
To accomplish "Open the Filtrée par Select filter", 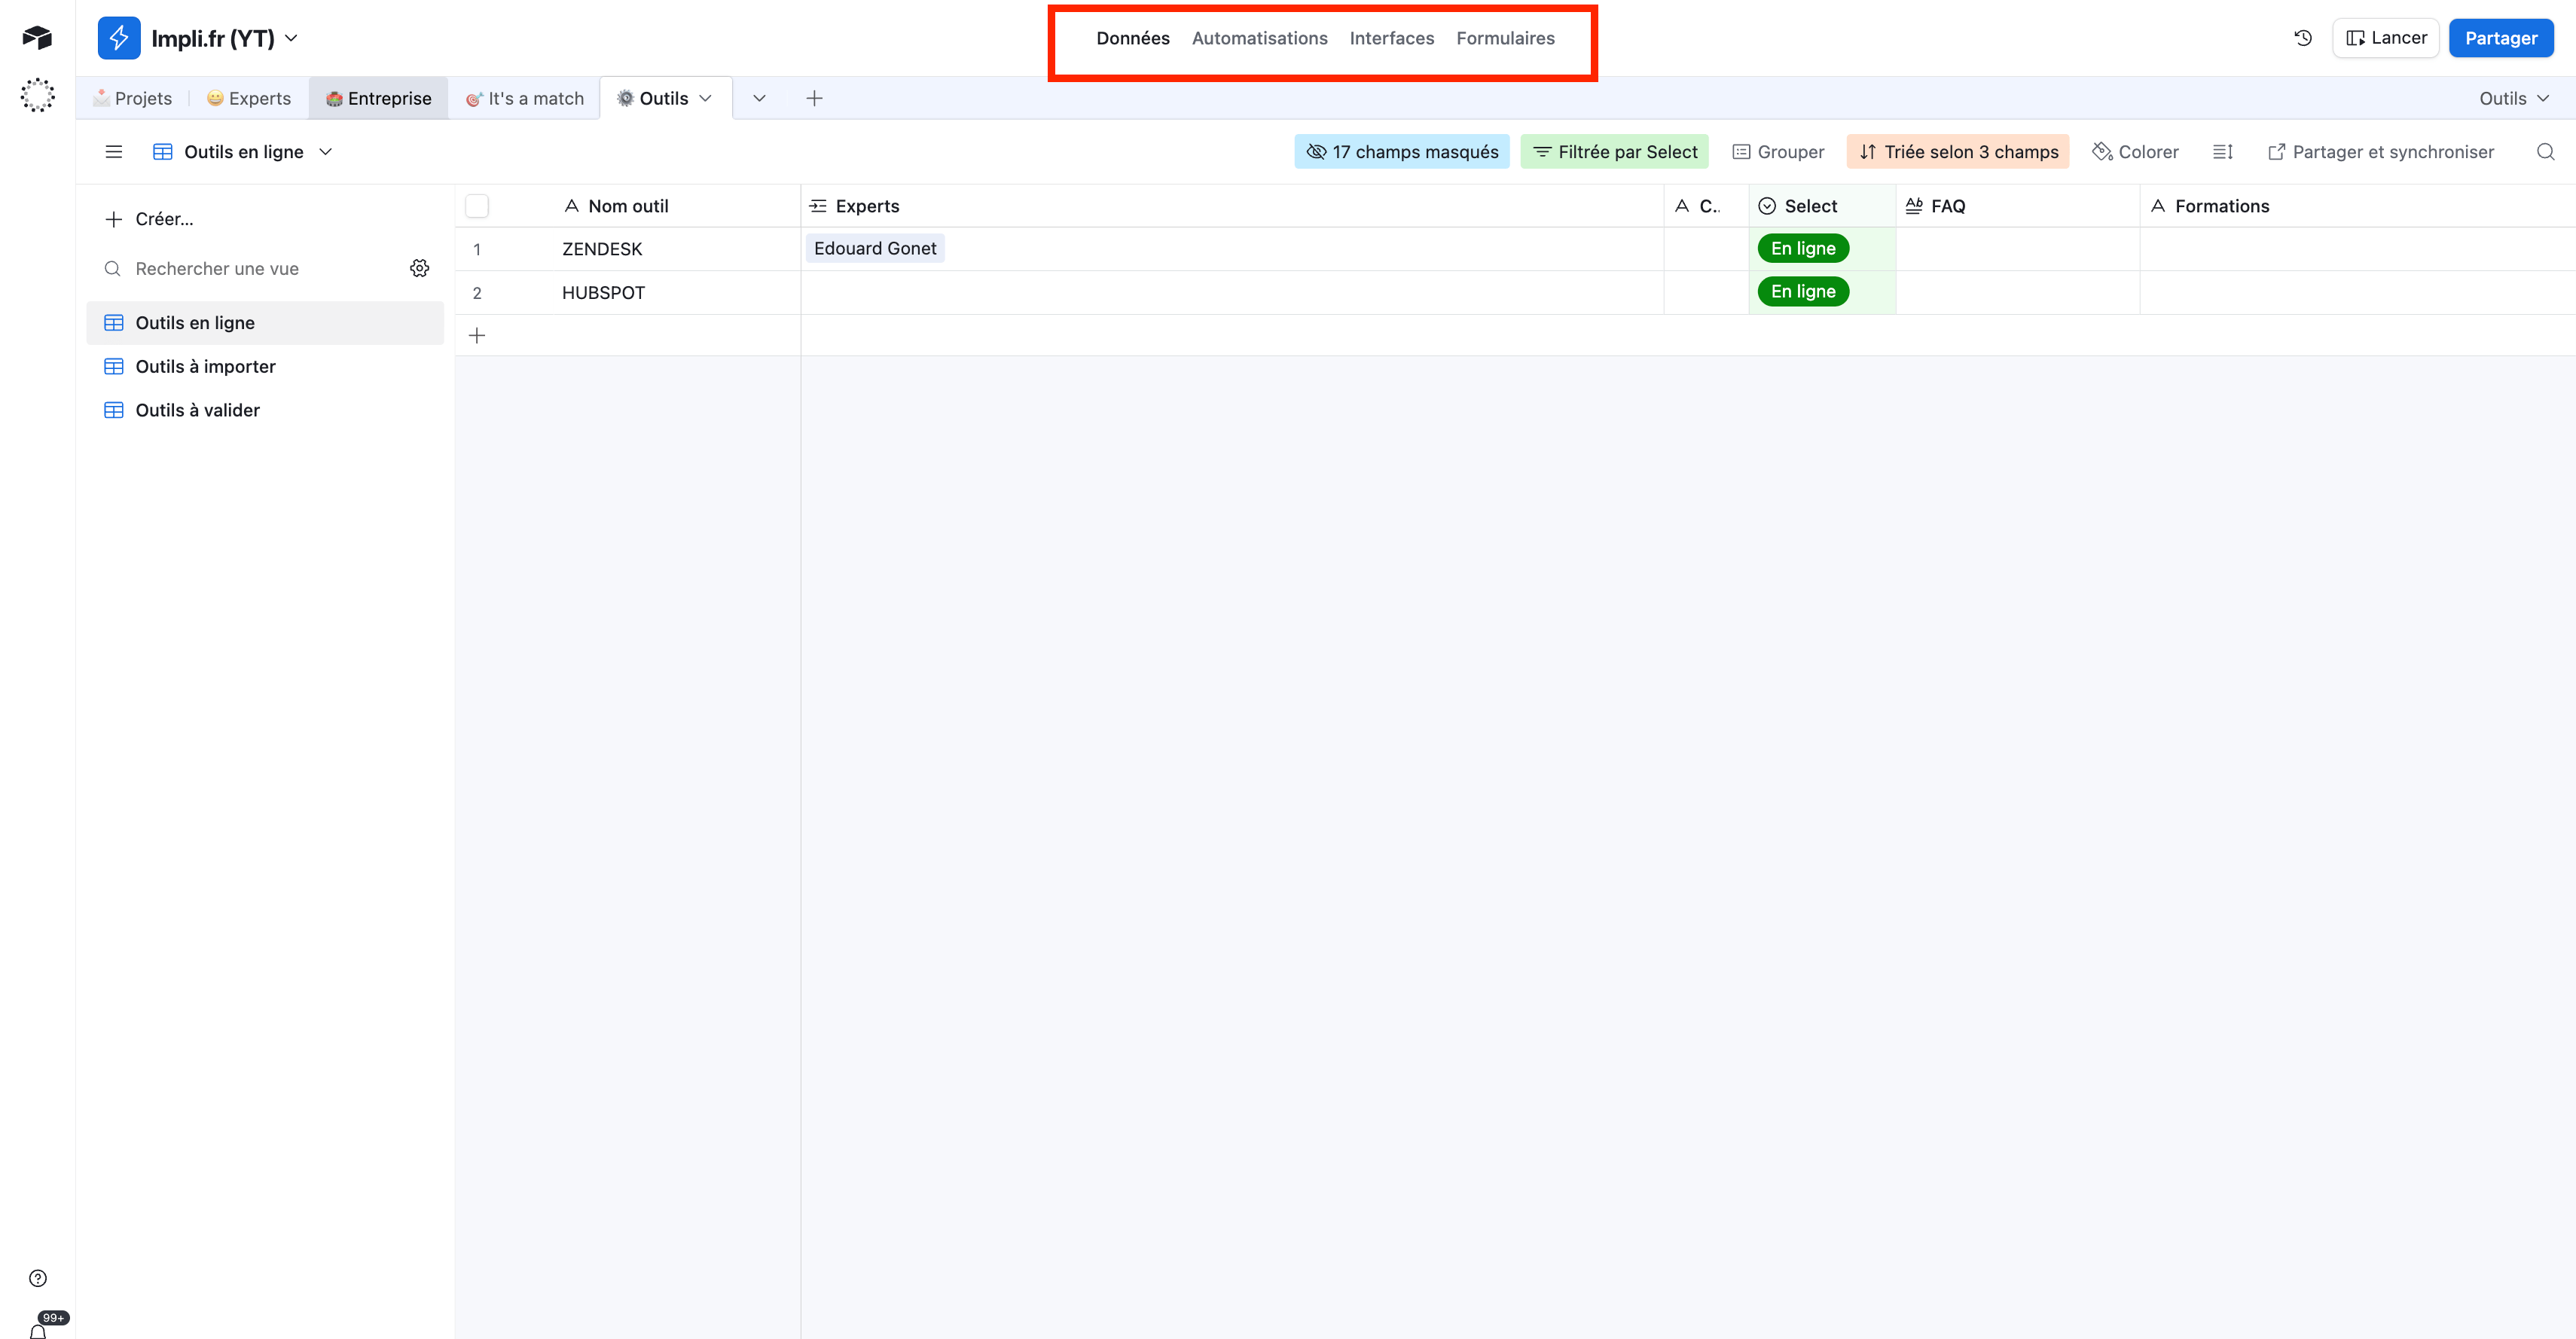I will [1614, 152].
